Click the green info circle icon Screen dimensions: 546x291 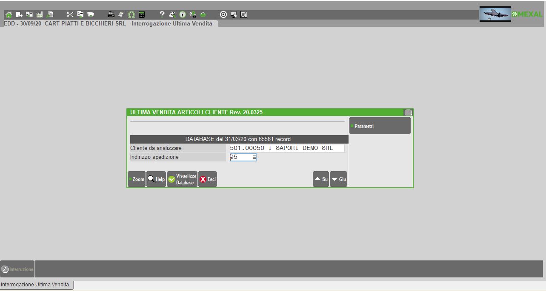click(183, 14)
